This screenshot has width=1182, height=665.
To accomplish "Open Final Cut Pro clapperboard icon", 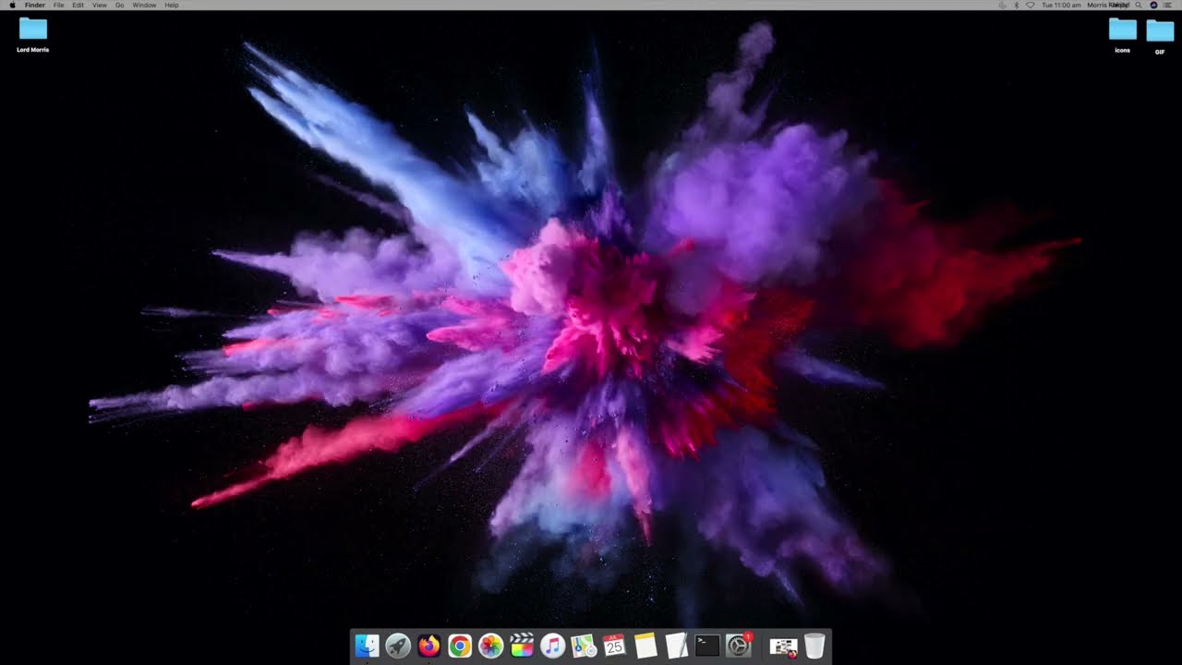I will [x=522, y=646].
